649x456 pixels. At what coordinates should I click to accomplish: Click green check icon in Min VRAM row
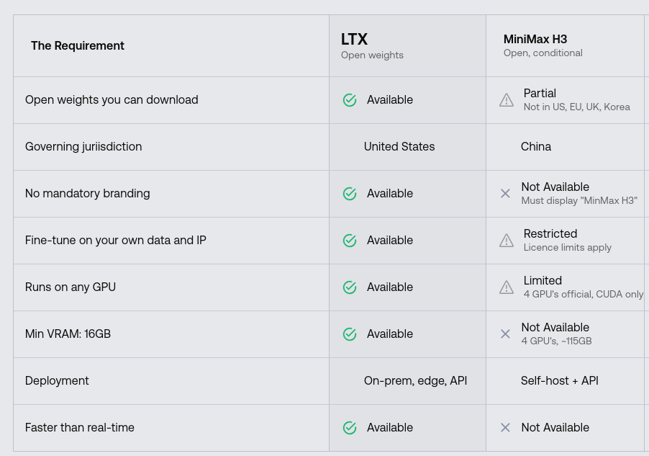[x=350, y=334]
